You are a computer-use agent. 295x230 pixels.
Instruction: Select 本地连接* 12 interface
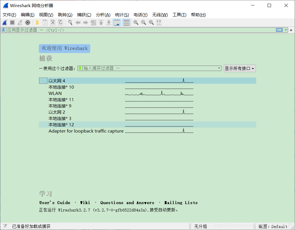pos(147,125)
